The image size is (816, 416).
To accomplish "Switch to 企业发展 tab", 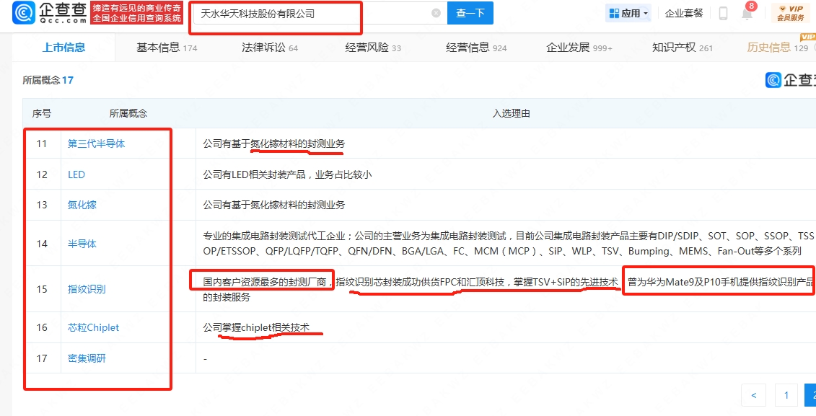I will click(x=579, y=48).
